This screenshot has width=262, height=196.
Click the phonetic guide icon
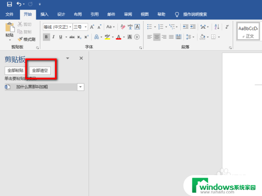[130, 27]
